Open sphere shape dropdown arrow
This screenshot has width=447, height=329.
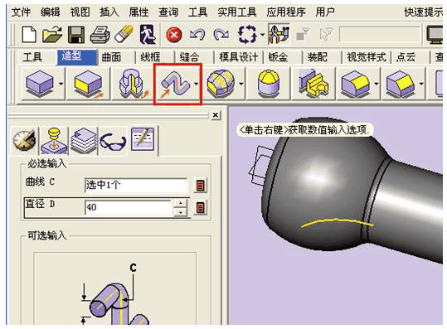click(241, 84)
